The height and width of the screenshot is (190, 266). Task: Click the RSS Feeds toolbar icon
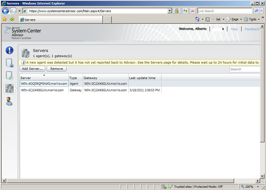pos(207,19)
